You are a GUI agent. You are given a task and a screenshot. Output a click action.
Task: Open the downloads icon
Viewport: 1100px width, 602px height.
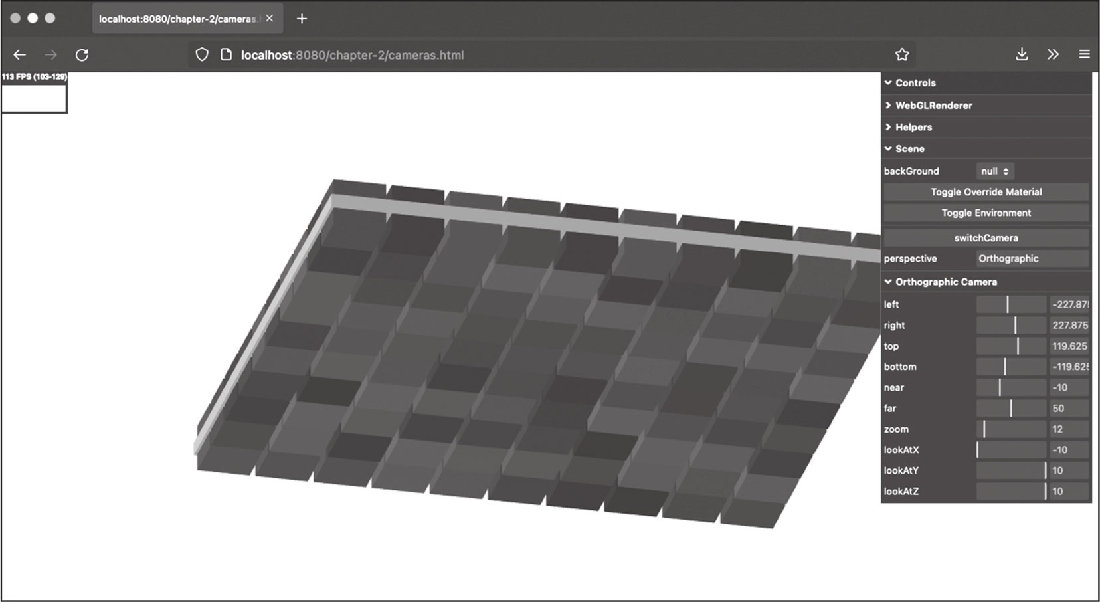[x=1022, y=55]
